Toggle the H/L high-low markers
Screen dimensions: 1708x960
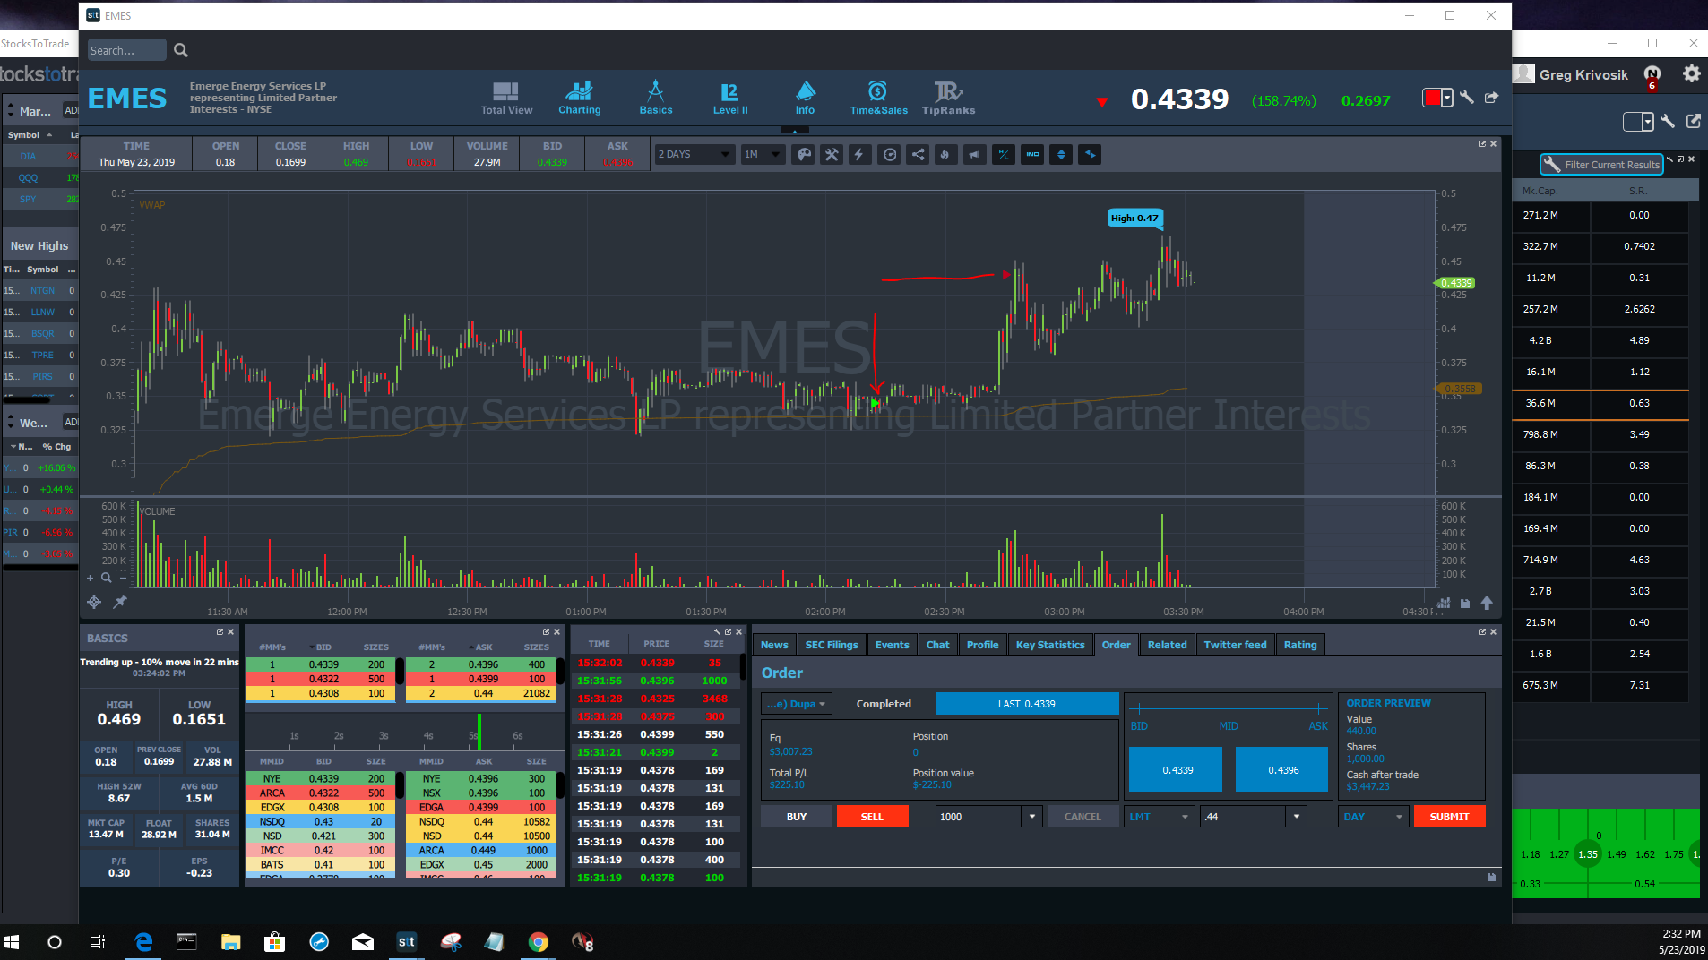(x=1004, y=154)
